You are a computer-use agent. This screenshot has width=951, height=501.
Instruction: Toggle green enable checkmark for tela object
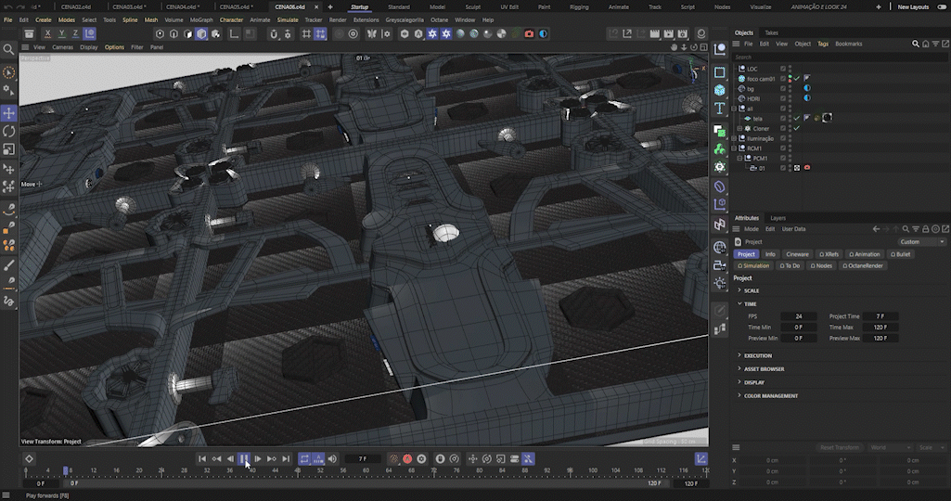click(x=797, y=118)
